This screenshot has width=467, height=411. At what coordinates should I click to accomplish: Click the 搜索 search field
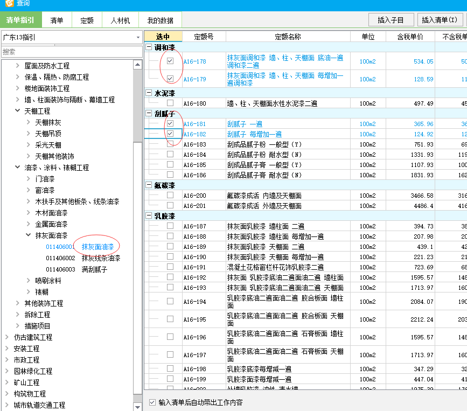point(72,52)
